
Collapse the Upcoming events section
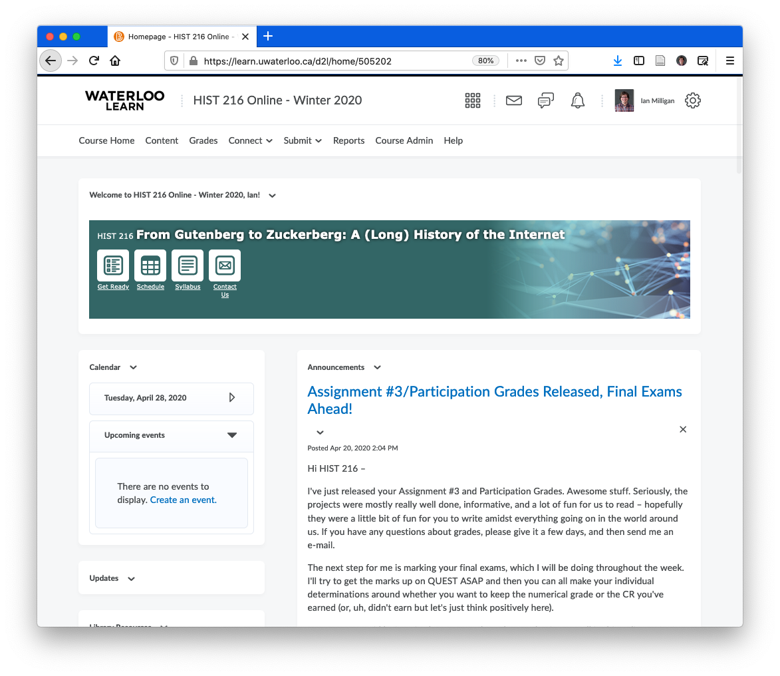(x=232, y=435)
